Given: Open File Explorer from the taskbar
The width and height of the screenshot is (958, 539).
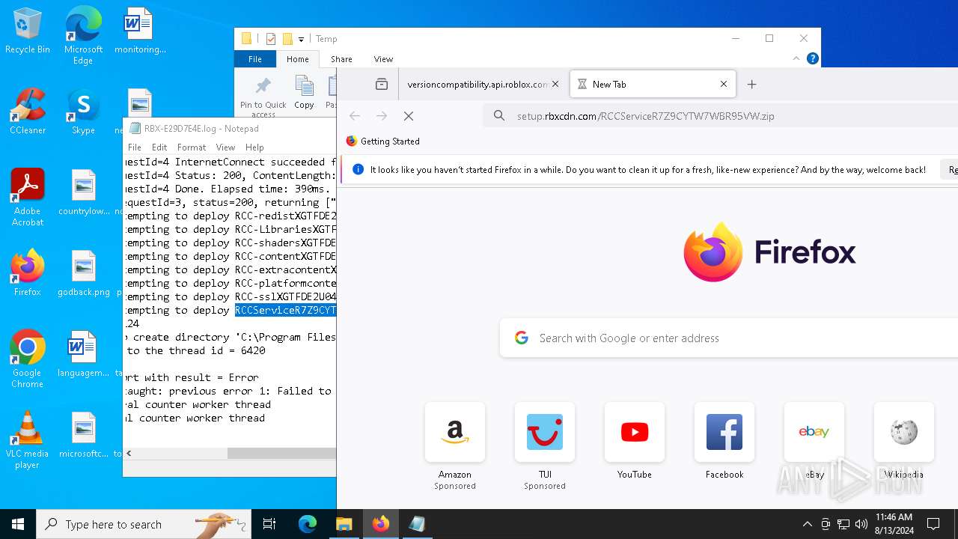Looking at the screenshot, I should 344,524.
